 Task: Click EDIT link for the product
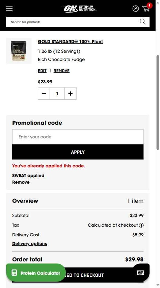pos(42,71)
